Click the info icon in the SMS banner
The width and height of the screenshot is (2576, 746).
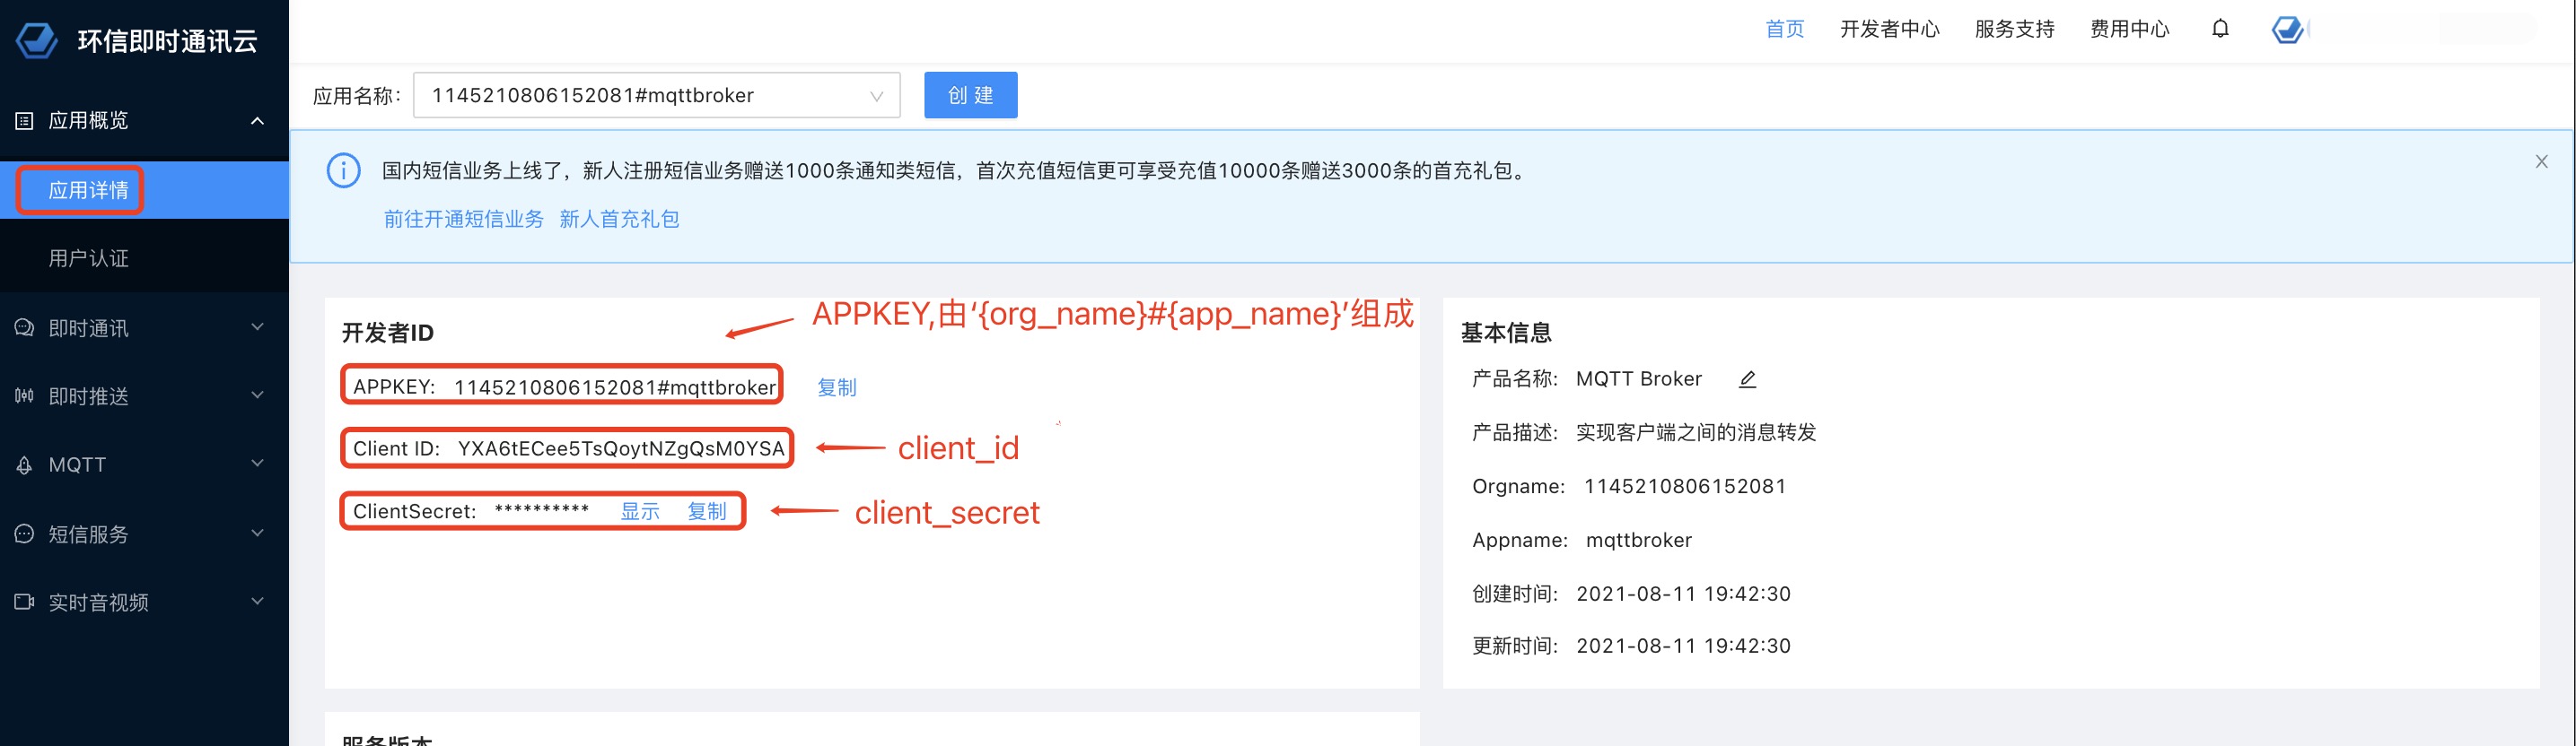343,170
